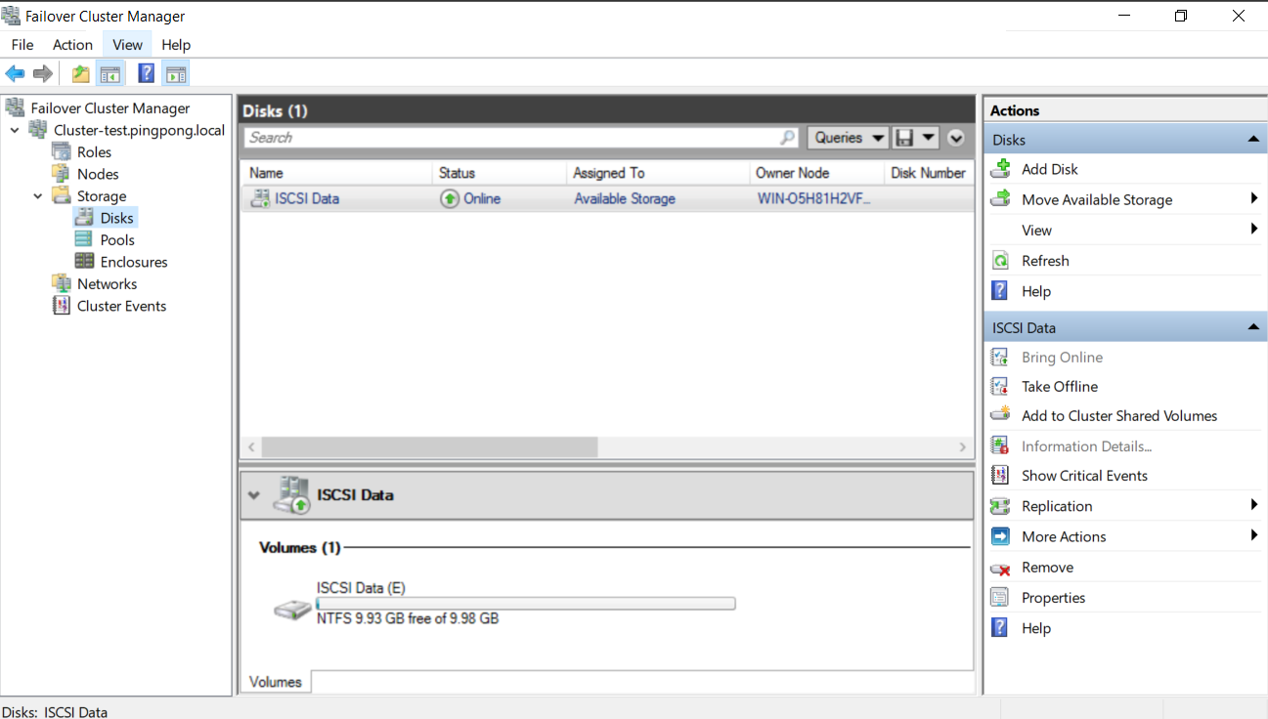1268x719 pixels.
Task: Click the Forward arrow toolbar icon
Action: coord(42,73)
